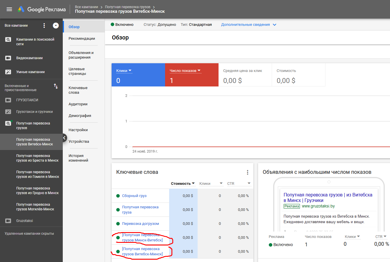Toggle sort order of enabled and paused campaigns
The height and width of the screenshot is (262, 390).
[x=56, y=86]
